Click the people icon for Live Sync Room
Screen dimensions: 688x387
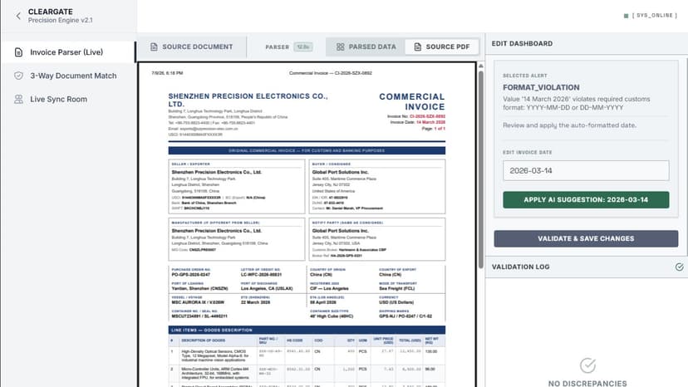(18, 99)
